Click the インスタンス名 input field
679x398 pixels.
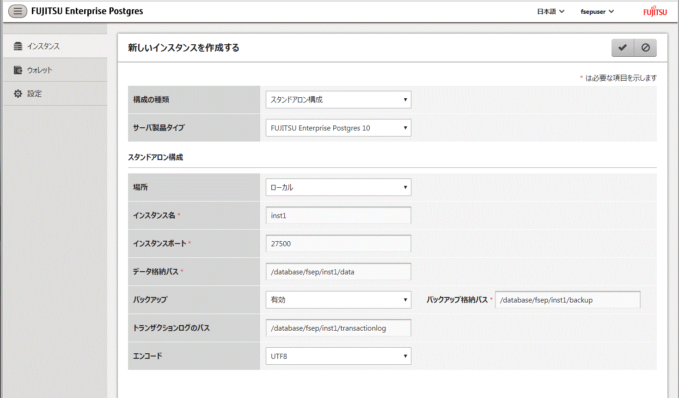click(338, 215)
